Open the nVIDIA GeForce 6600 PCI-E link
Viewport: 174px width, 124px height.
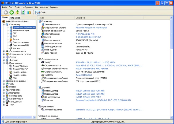pos(88,97)
